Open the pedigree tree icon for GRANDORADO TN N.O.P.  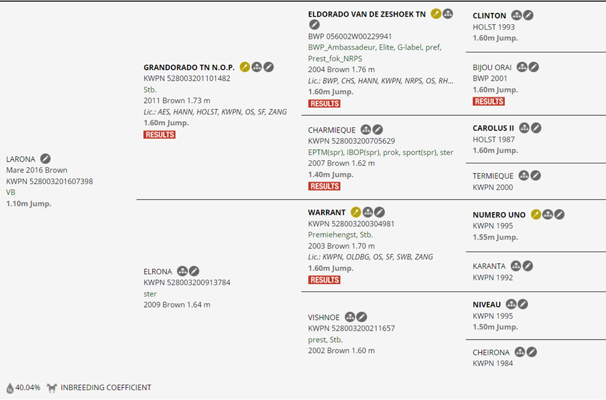[x=257, y=67]
